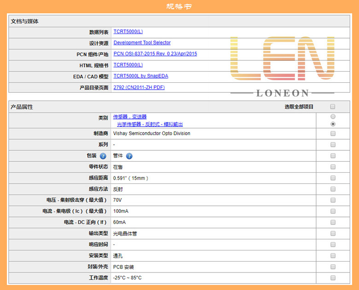Select radio button for 光学传感器 反射式 category
The height and width of the screenshot is (290, 359).
(333, 124)
